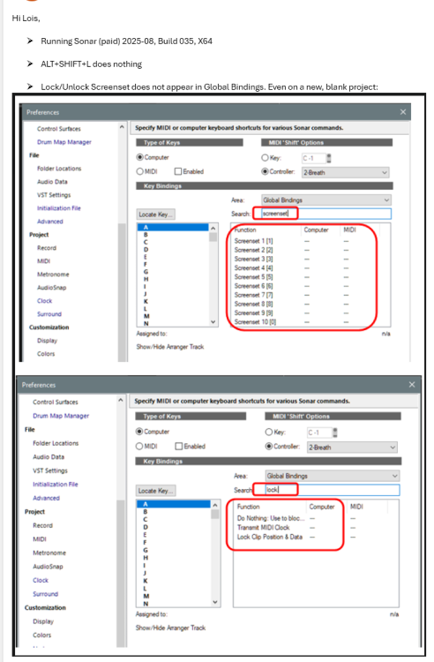434x662 pixels.
Task: Open Global Bindings Area dropdown in 'lock' Preferences window
Action: coord(333,476)
